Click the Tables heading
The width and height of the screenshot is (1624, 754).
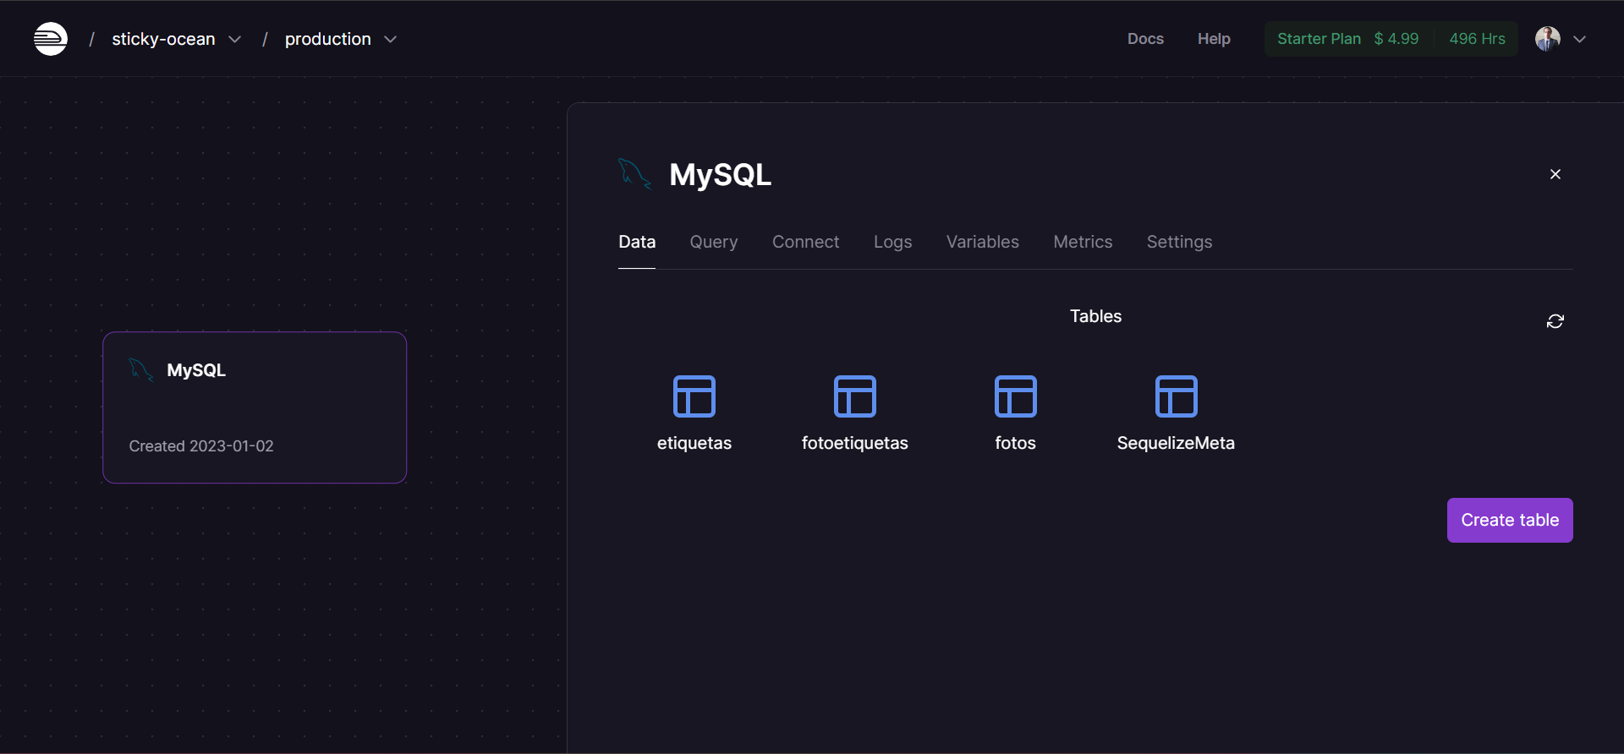[1095, 316]
